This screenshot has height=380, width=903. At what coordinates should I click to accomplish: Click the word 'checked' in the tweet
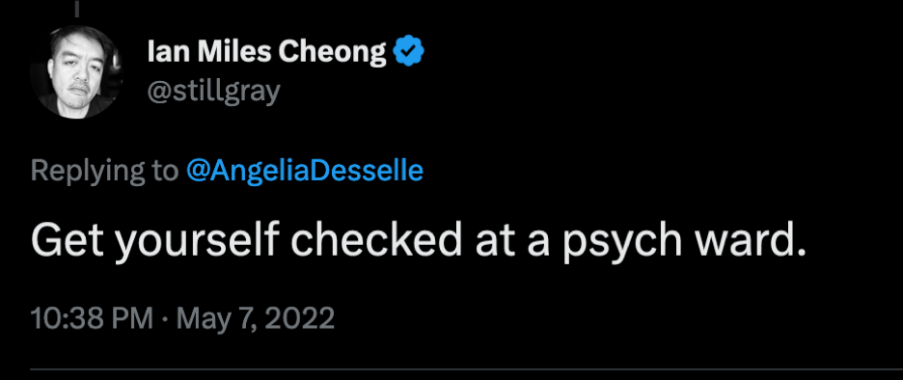click(x=380, y=240)
